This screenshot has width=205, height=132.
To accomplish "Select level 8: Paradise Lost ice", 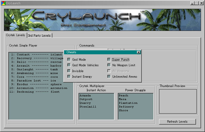I will pyautogui.click(x=36, y=81).
